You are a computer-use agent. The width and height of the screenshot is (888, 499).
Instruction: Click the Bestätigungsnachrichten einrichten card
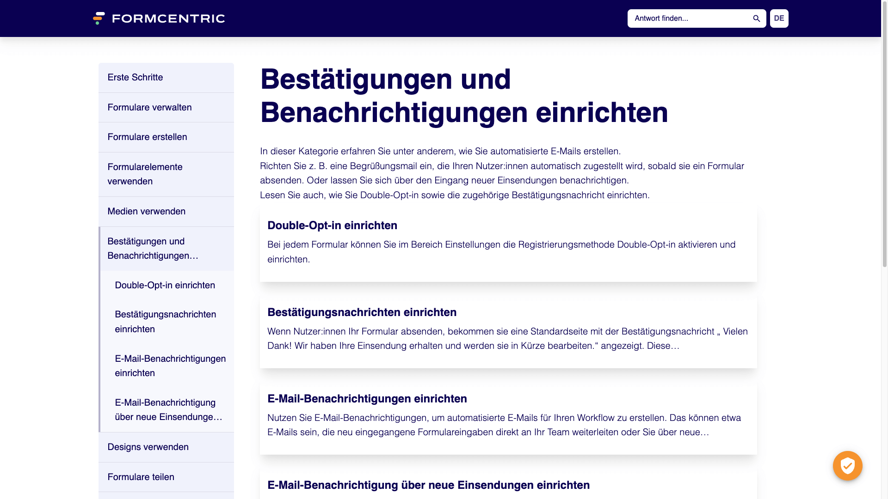(x=362, y=312)
